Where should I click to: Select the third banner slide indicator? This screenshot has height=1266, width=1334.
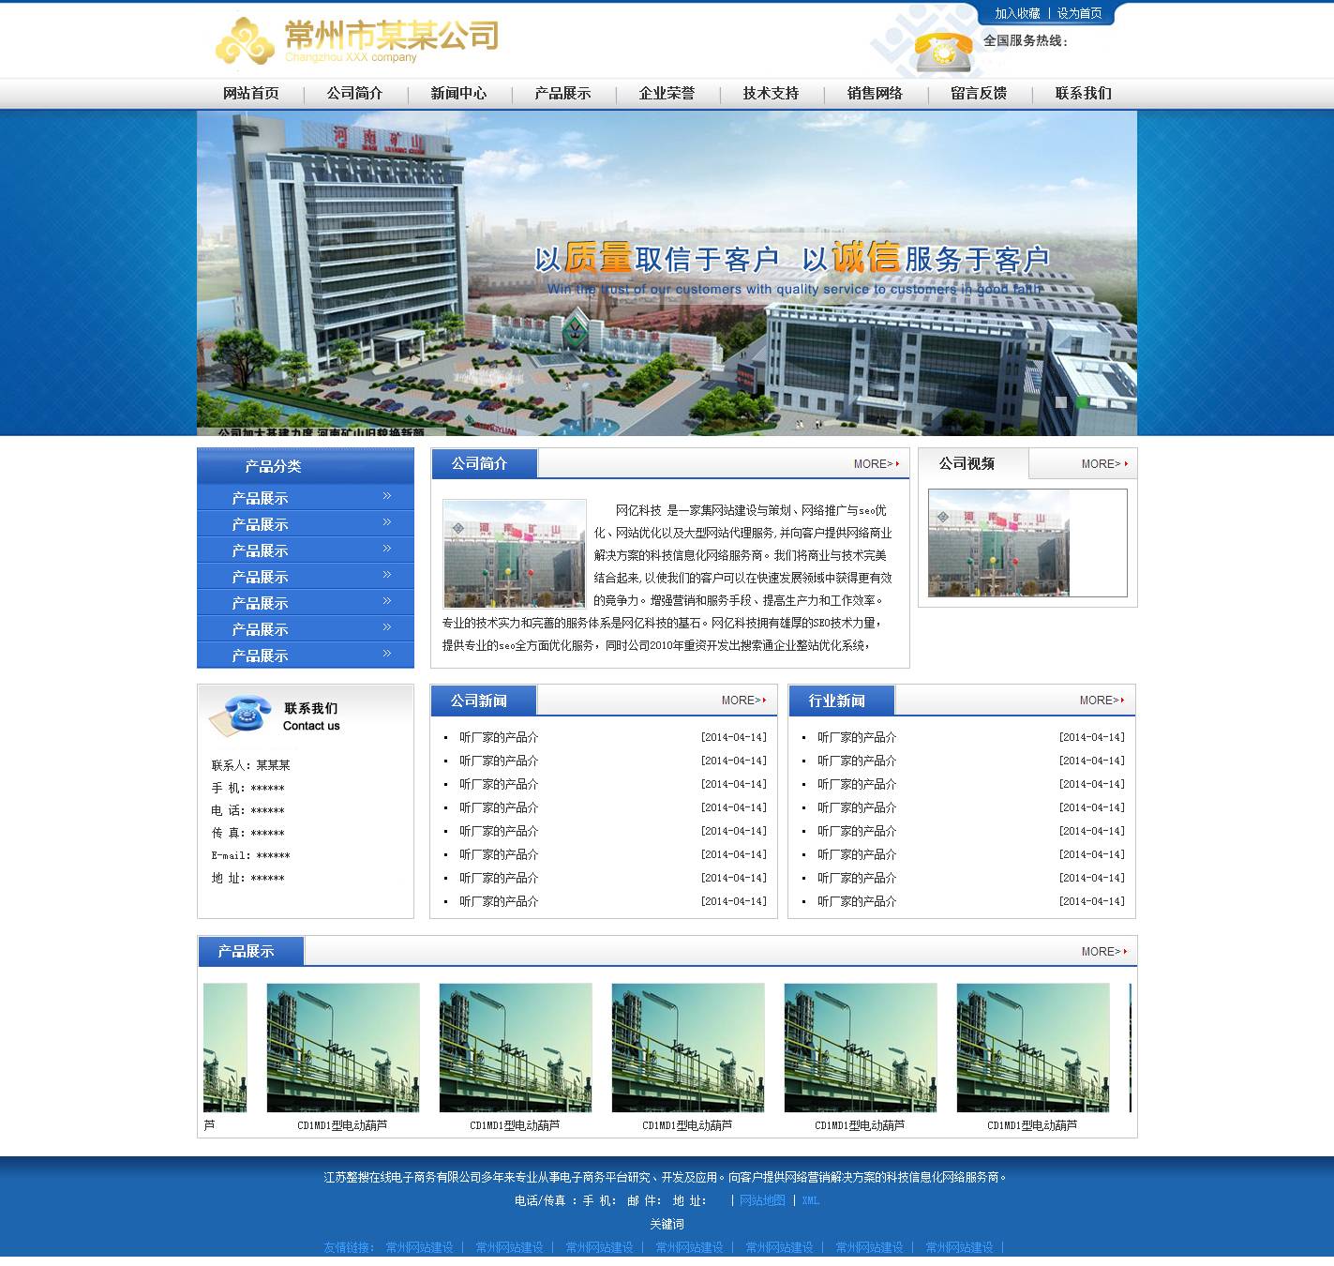[1102, 402]
